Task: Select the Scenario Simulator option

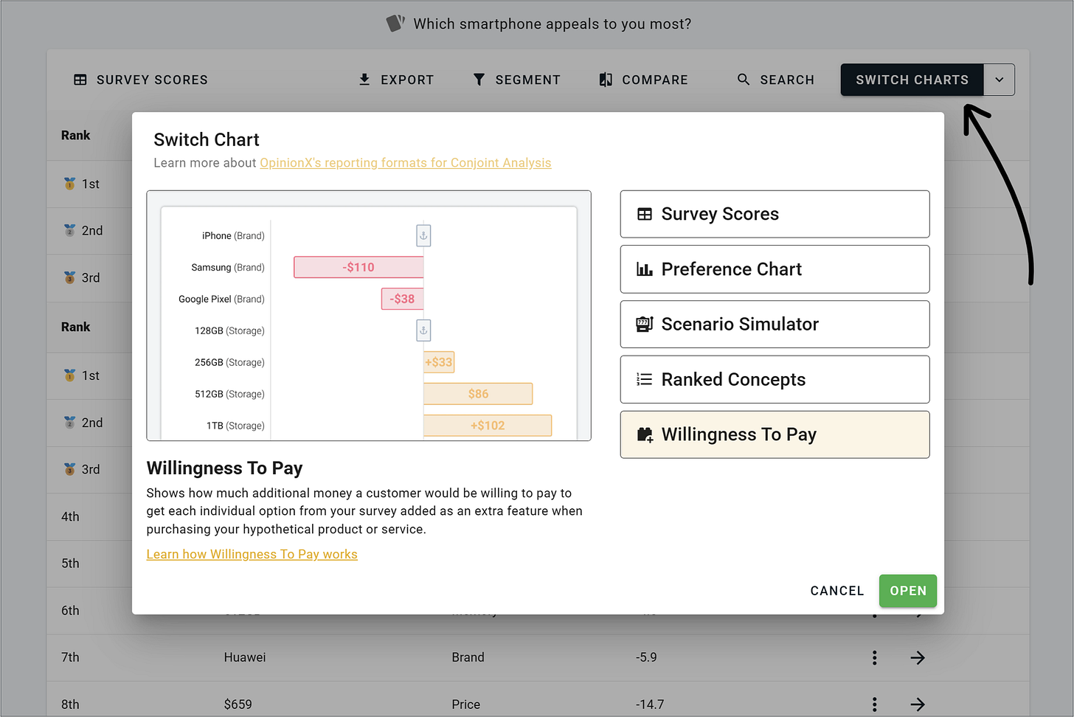Action: point(775,325)
